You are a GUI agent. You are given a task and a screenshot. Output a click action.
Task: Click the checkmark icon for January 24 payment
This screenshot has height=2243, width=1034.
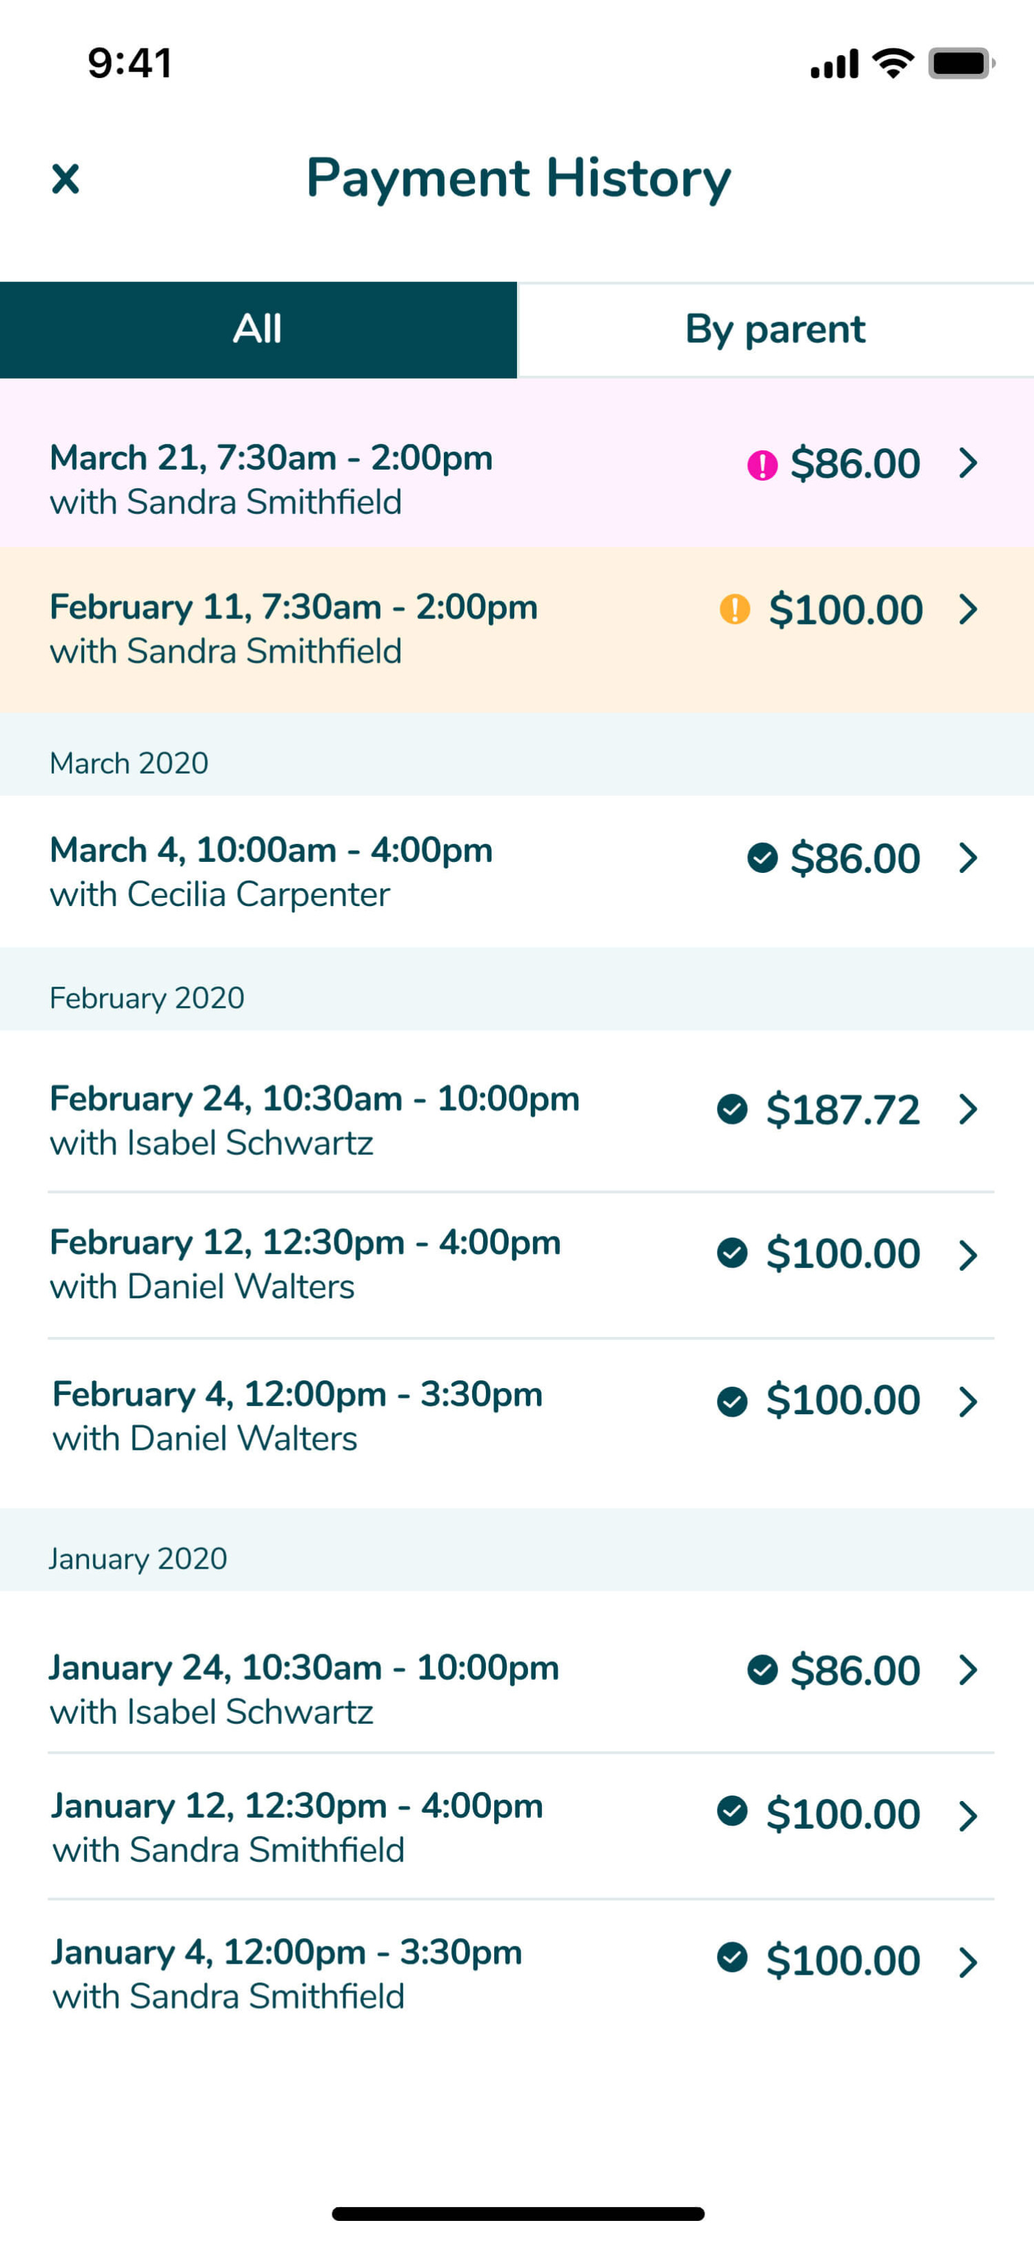[x=762, y=1670]
